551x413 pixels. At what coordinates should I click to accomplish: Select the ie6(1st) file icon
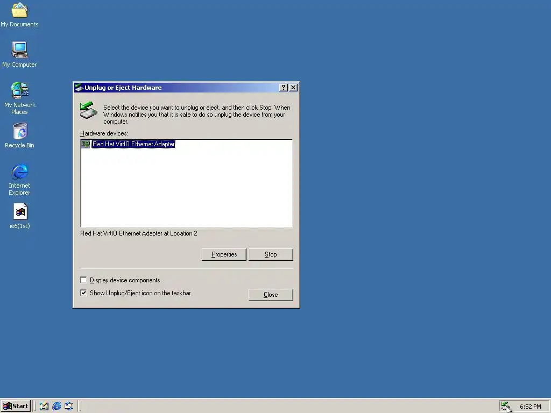[x=20, y=216]
